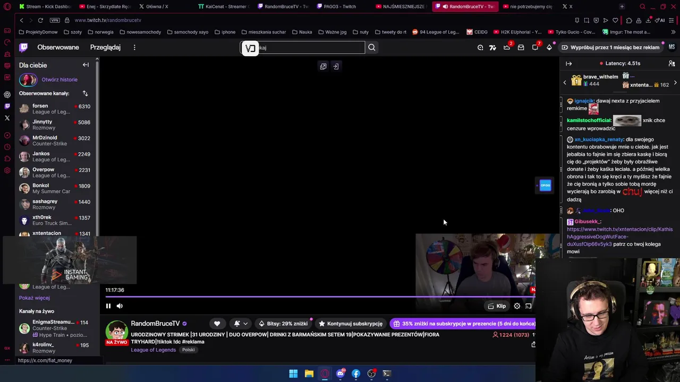Click the Twitch logo home icon
Image resolution: width=680 pixels, height=382 pixels.
coord(23,47)
